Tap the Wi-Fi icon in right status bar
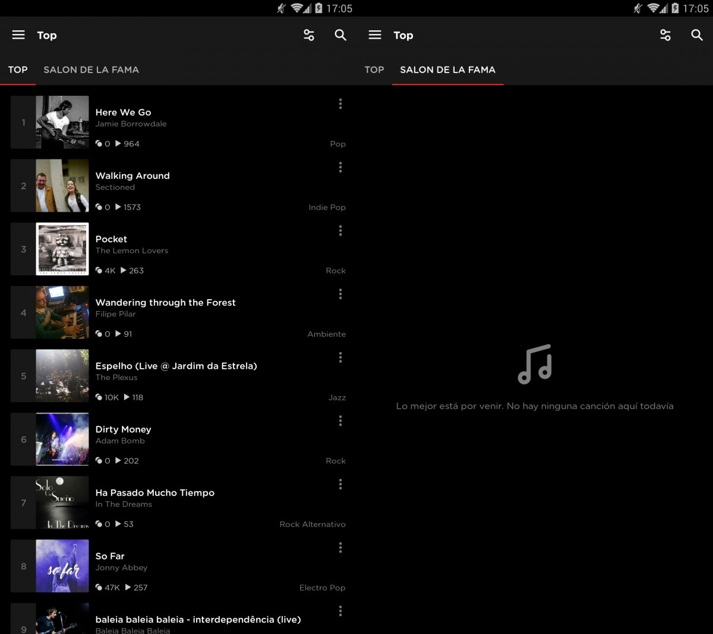713x634 pixels. 655,8
